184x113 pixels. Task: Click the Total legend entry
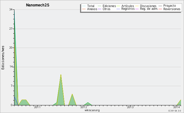[x=91, y=6]
